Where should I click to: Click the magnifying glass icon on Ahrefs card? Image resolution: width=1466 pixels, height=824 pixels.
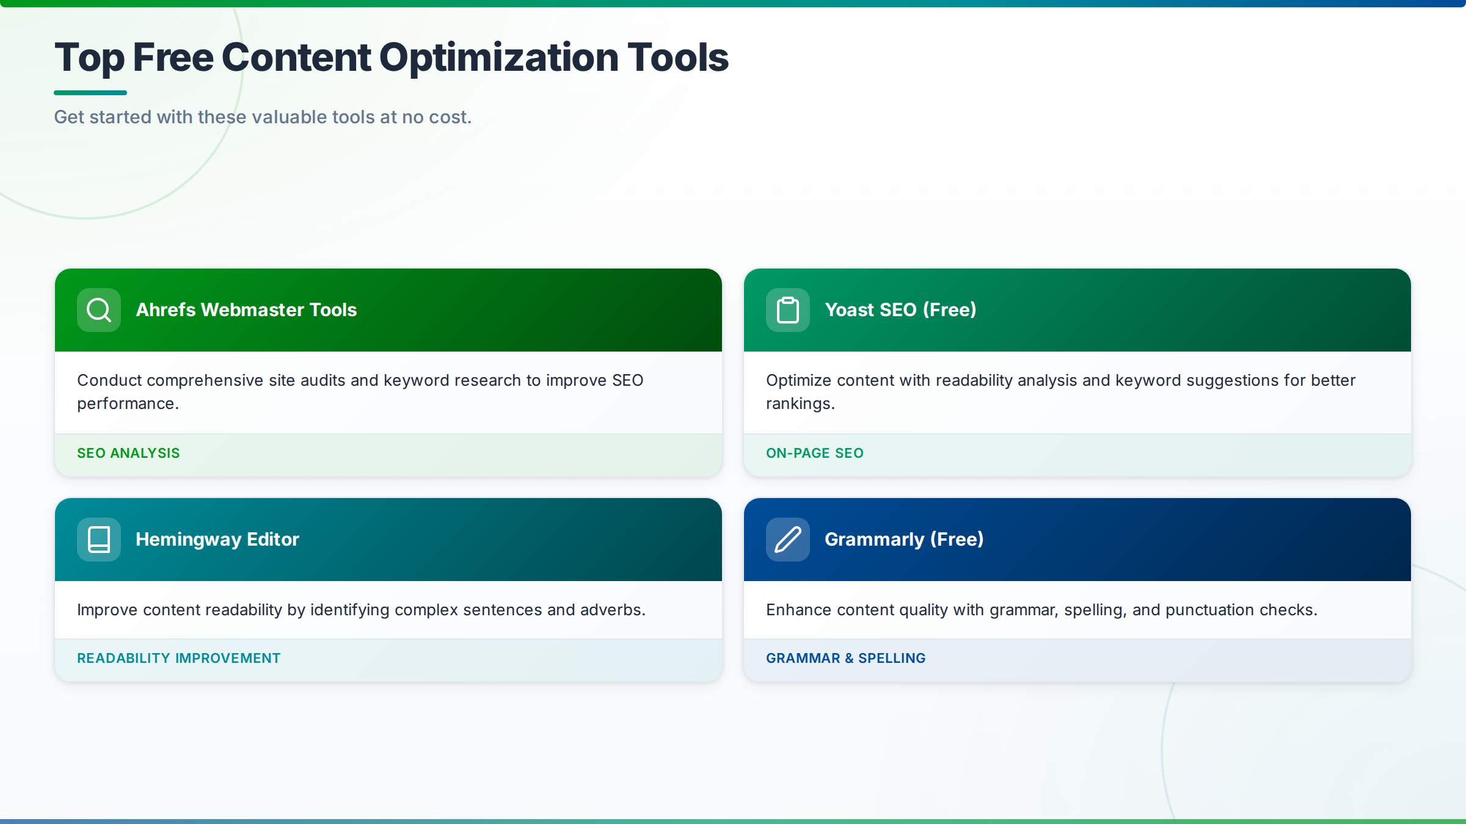pos(98,310)
